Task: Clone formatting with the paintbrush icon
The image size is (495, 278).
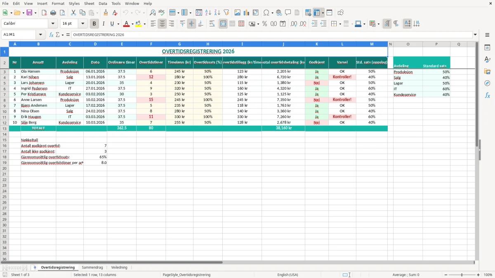Action: click(106, 13)
